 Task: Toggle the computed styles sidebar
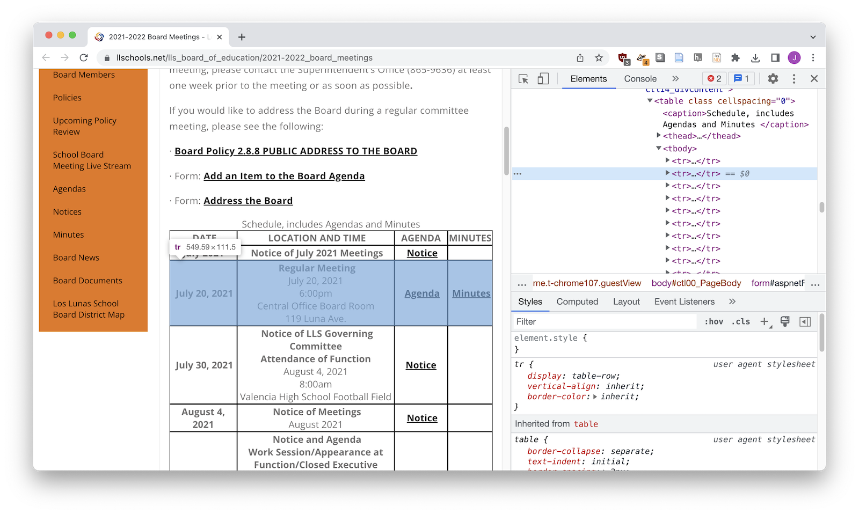pos(805,321)
